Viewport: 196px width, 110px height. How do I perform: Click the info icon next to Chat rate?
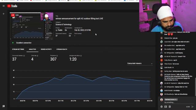[x=37, y=56]
